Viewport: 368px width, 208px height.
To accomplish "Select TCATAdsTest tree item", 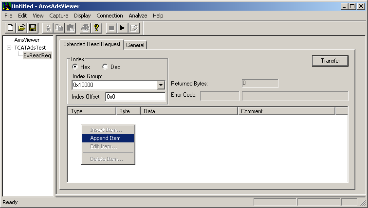I will point(30,48).
